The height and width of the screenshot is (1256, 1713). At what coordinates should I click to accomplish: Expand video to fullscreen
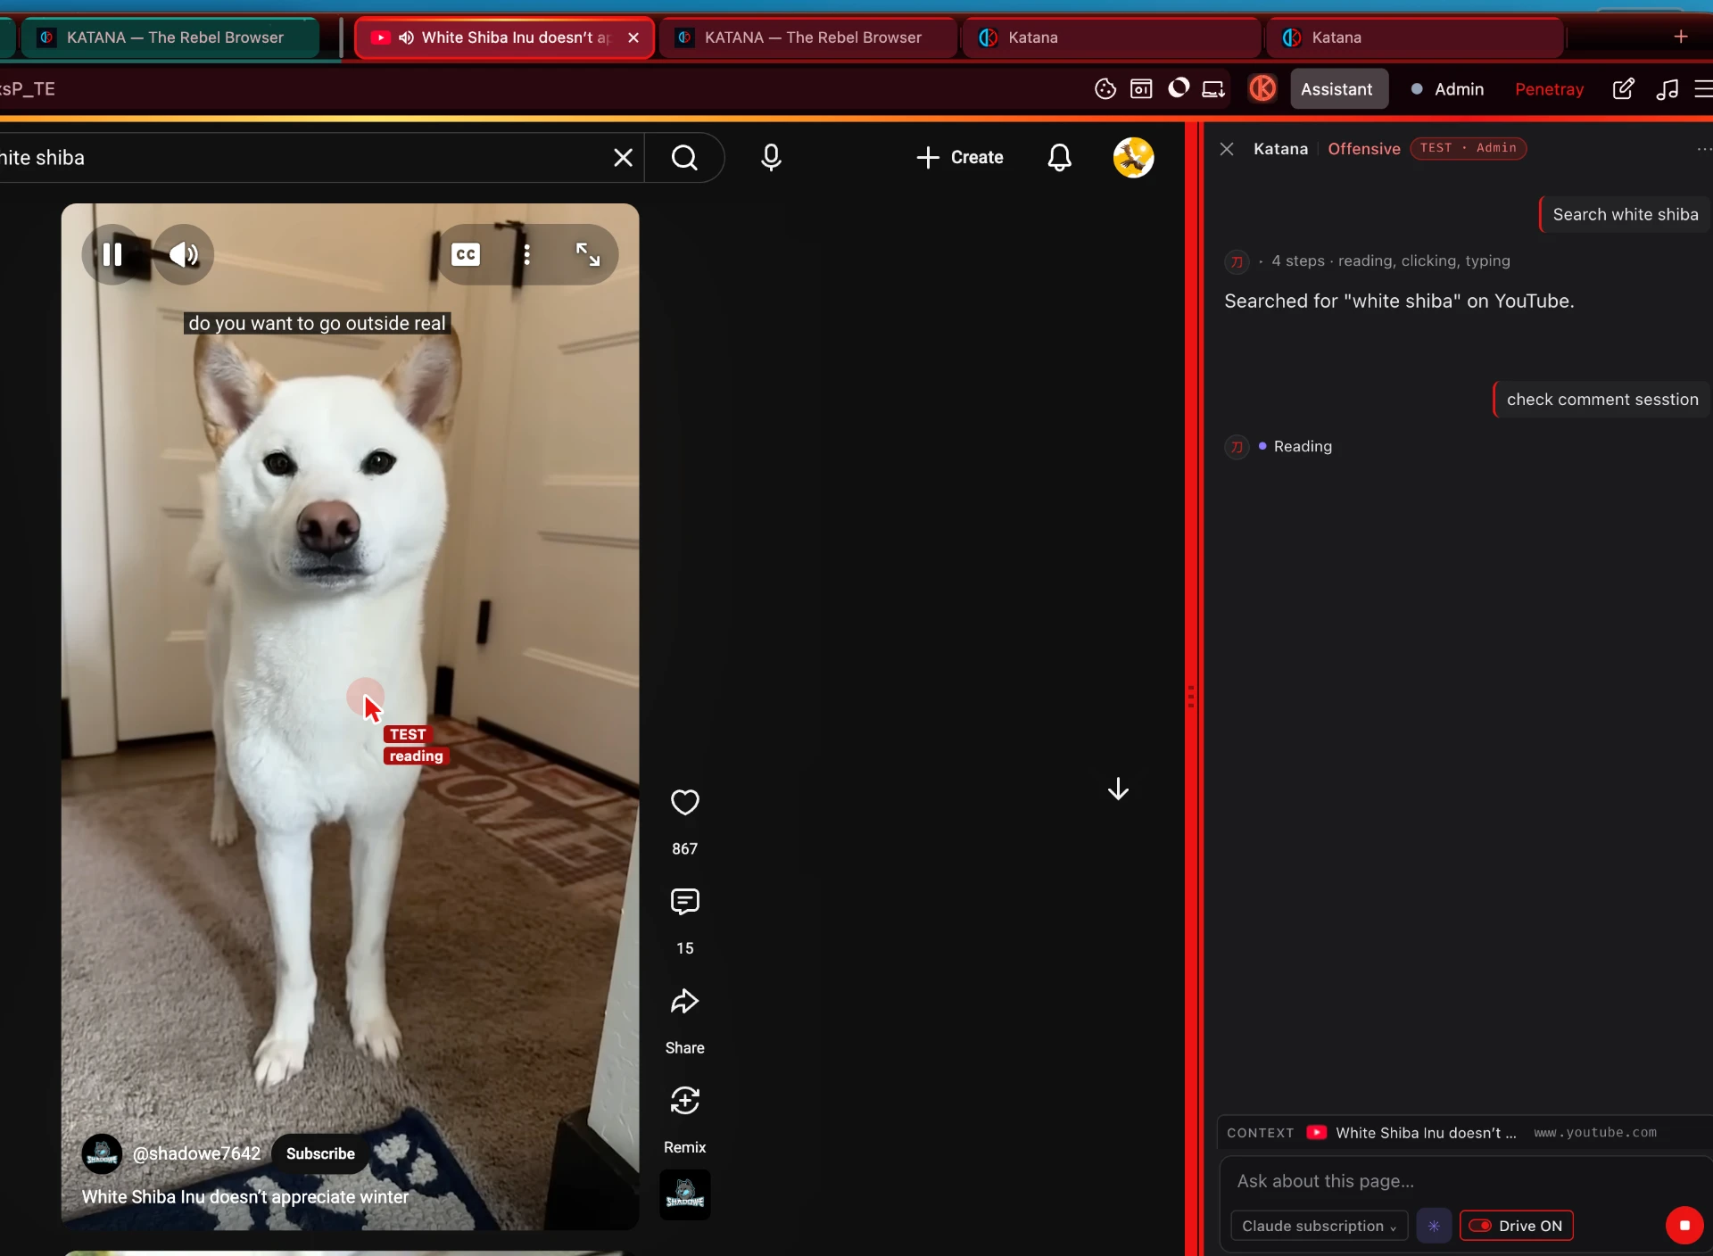[587, 254]
